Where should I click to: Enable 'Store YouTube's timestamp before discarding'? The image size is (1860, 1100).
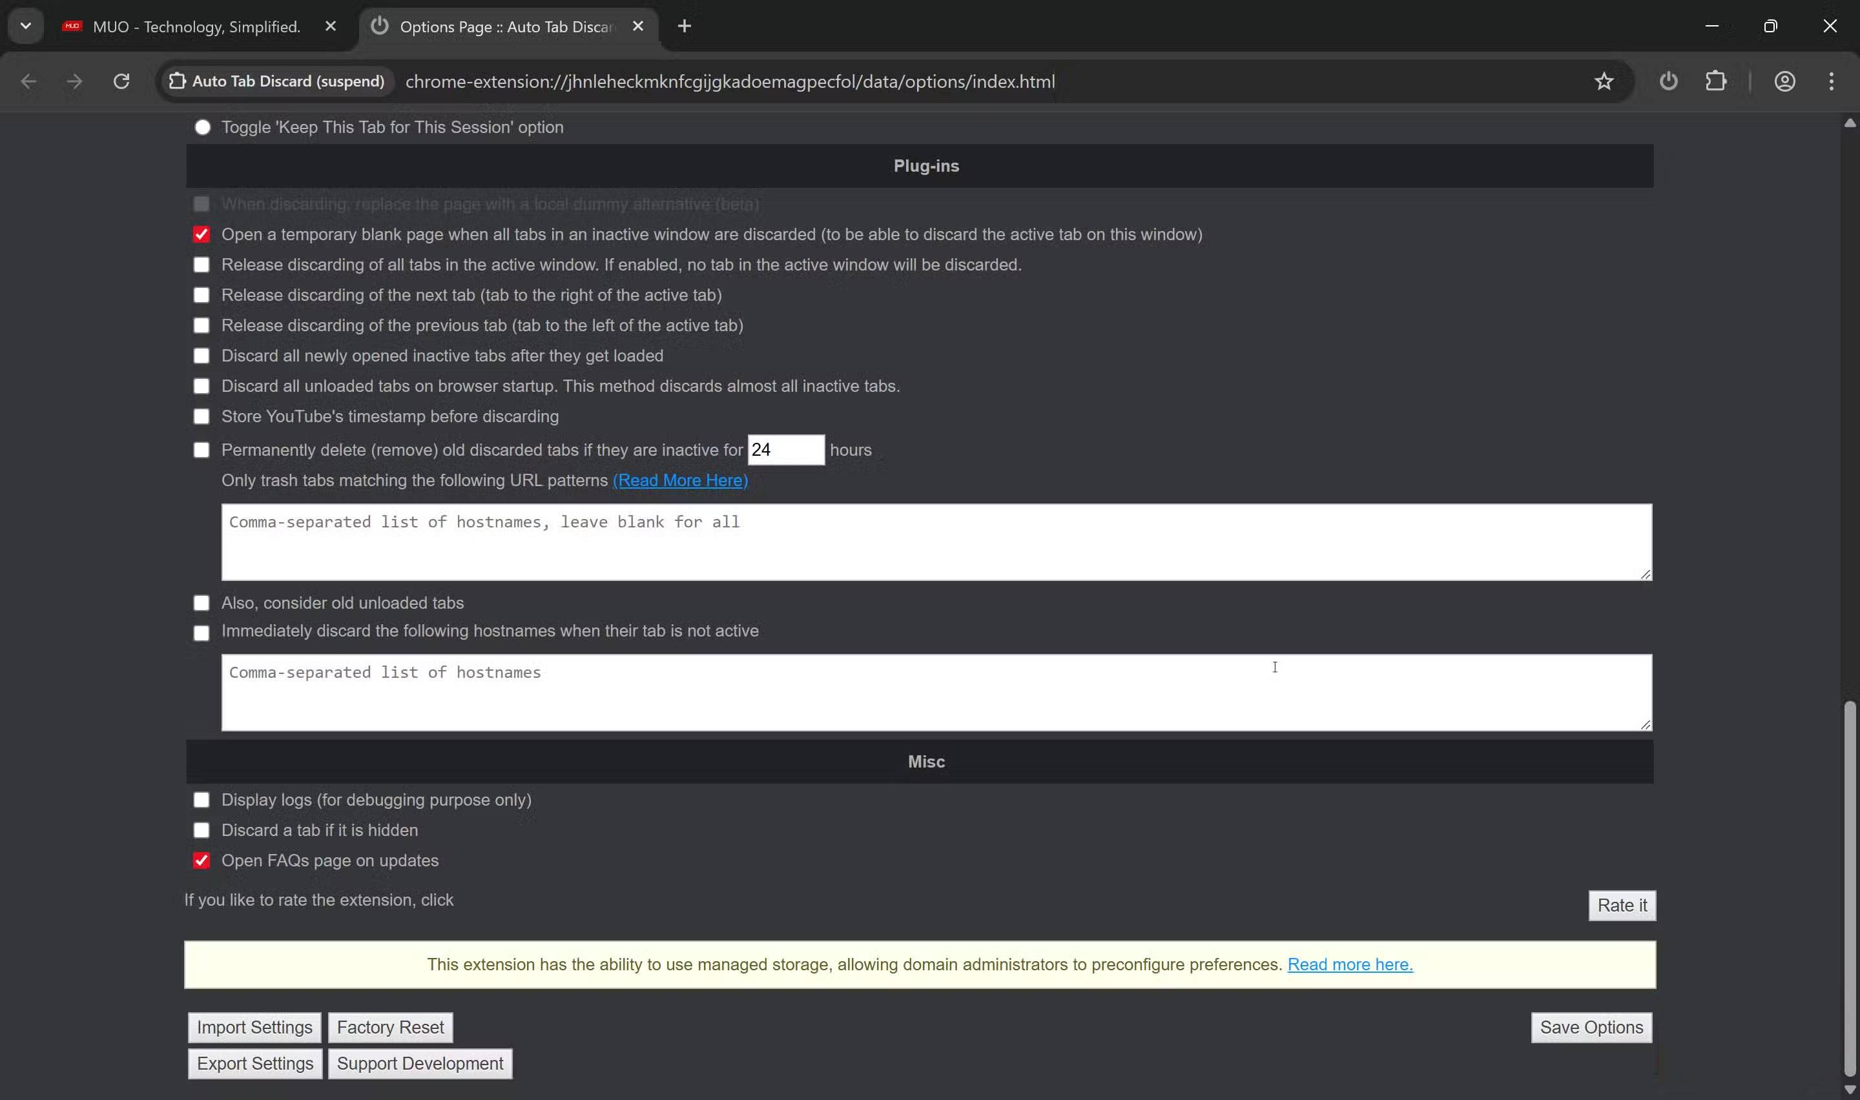(x=201, y=416)
